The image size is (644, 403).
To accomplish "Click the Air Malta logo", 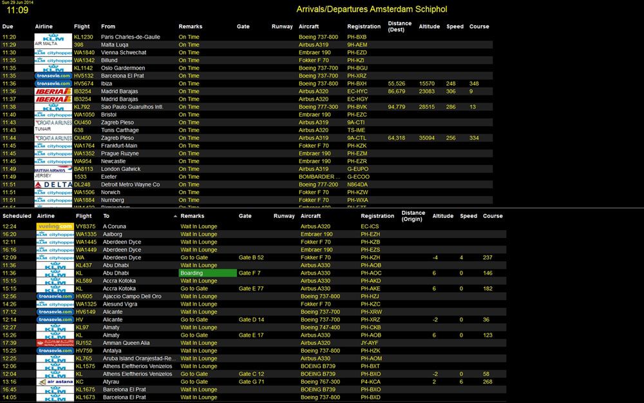I will pyautogui.click(x=53, y=44).
